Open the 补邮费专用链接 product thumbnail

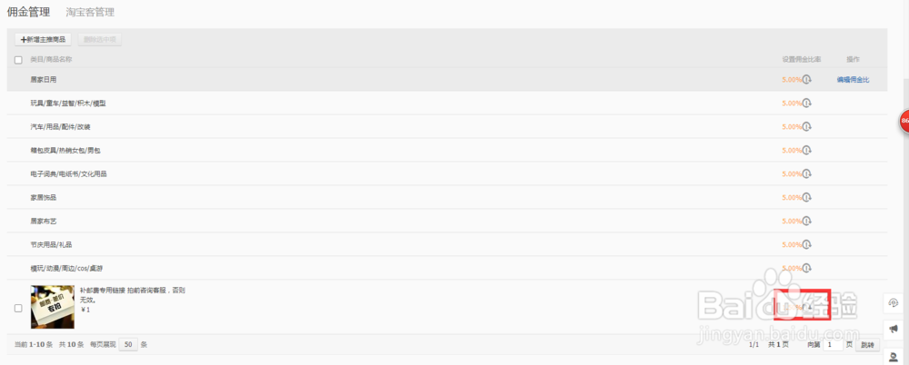click(x=53, y=307)
